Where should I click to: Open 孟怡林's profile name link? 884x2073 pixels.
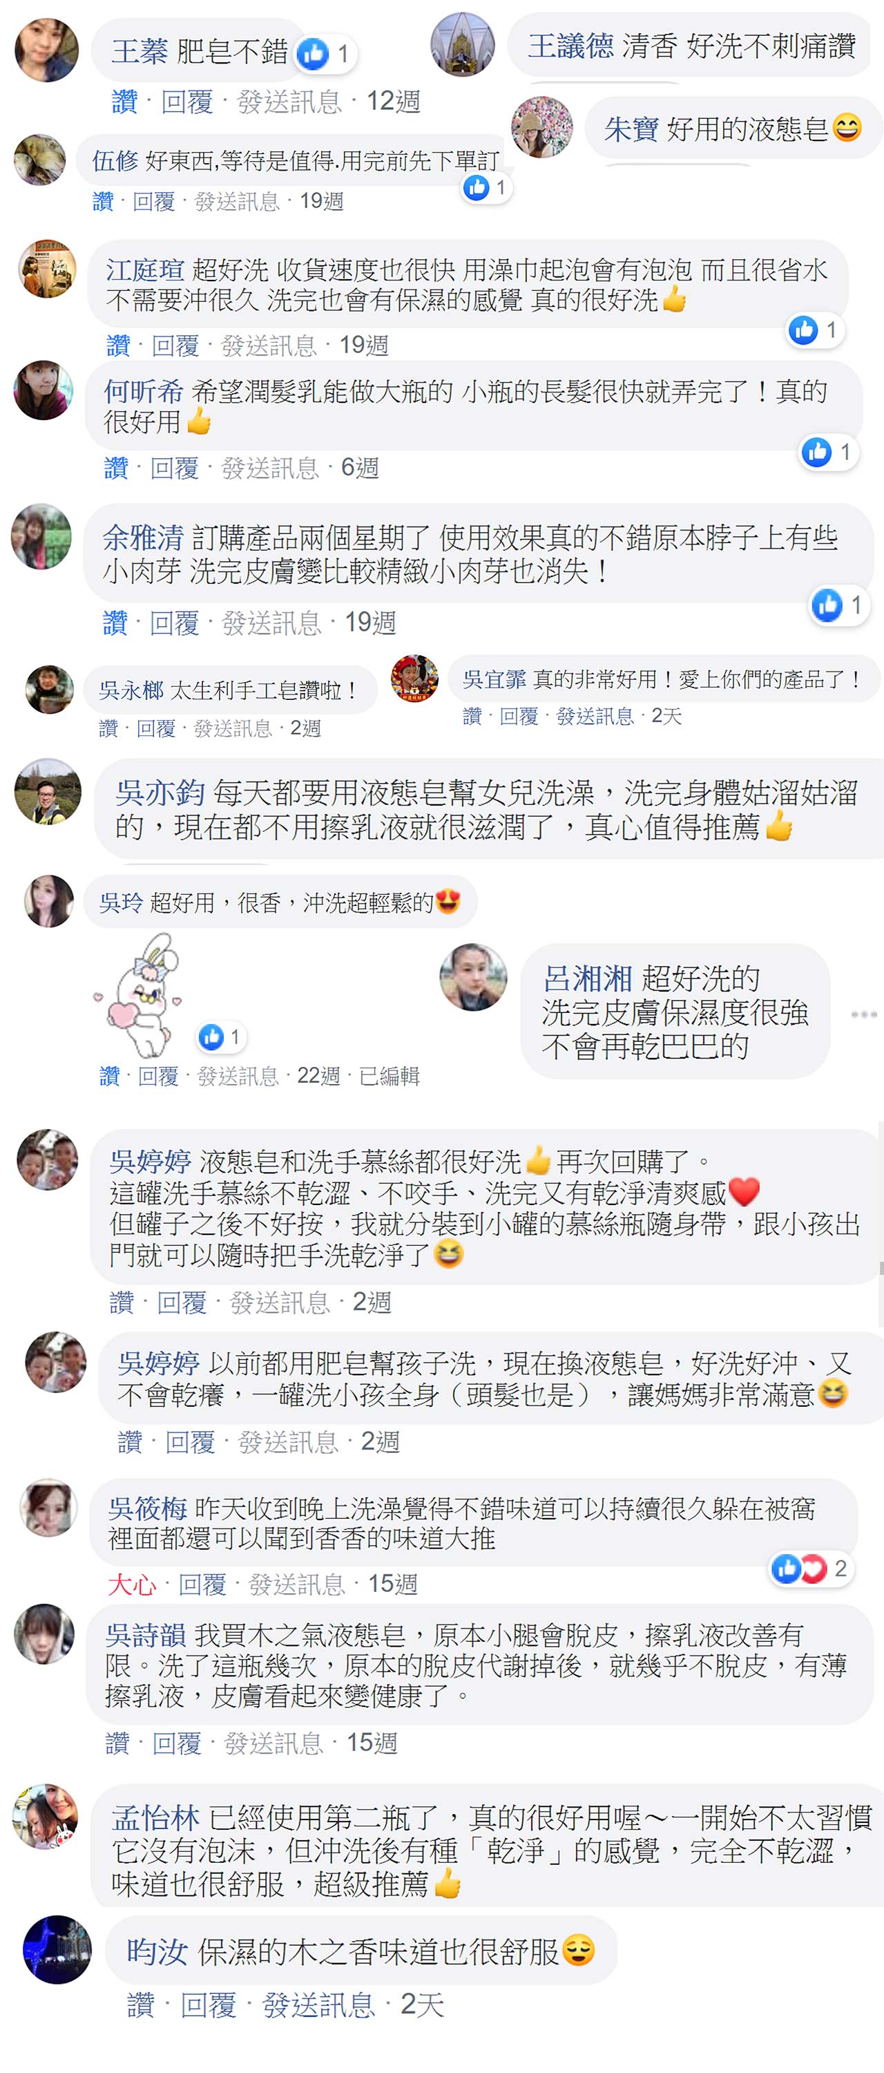[x=155, y=1818]
